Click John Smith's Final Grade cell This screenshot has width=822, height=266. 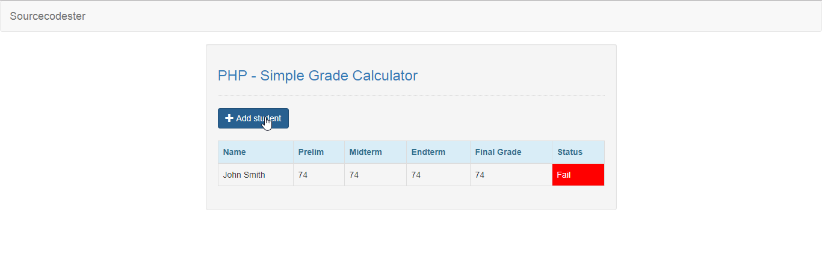(x=511, y=175)
